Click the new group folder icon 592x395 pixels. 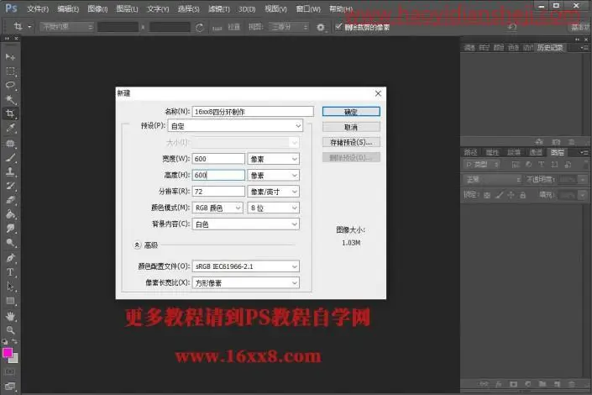pos(542,384)
